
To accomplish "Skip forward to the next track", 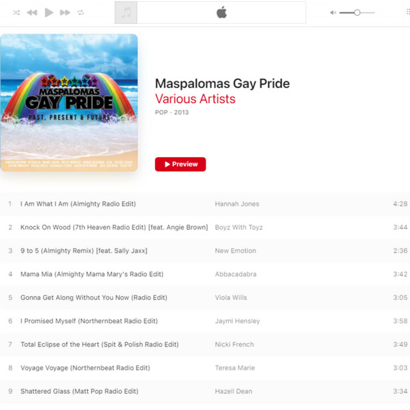I will (65, 12).
